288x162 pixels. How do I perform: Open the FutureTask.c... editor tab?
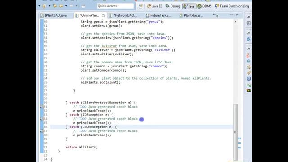coord(158,15)
